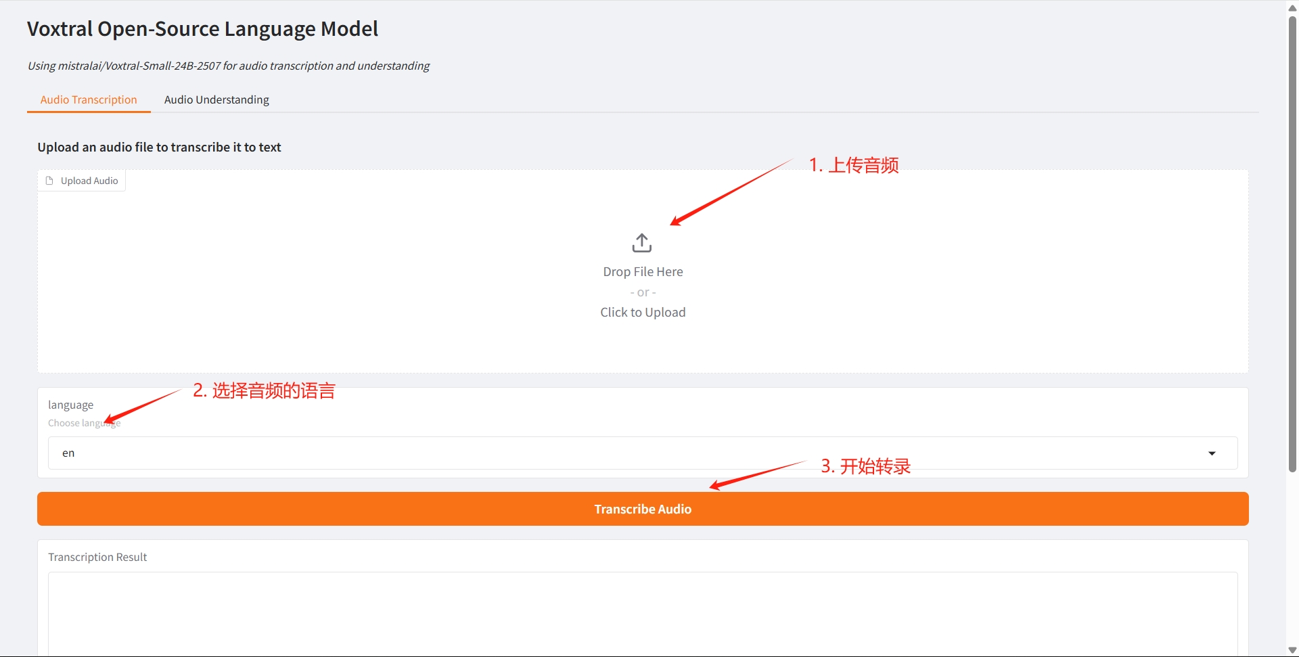
Task: Select the Audio Transcription tab
Action: tap(89, 99)
